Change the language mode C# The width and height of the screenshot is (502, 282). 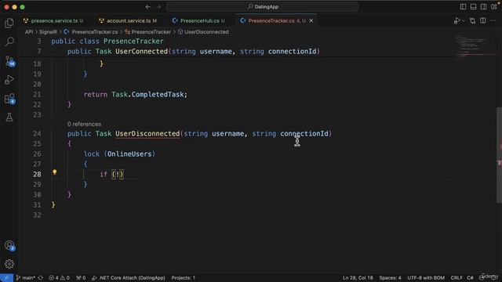(x=470, y=278)
